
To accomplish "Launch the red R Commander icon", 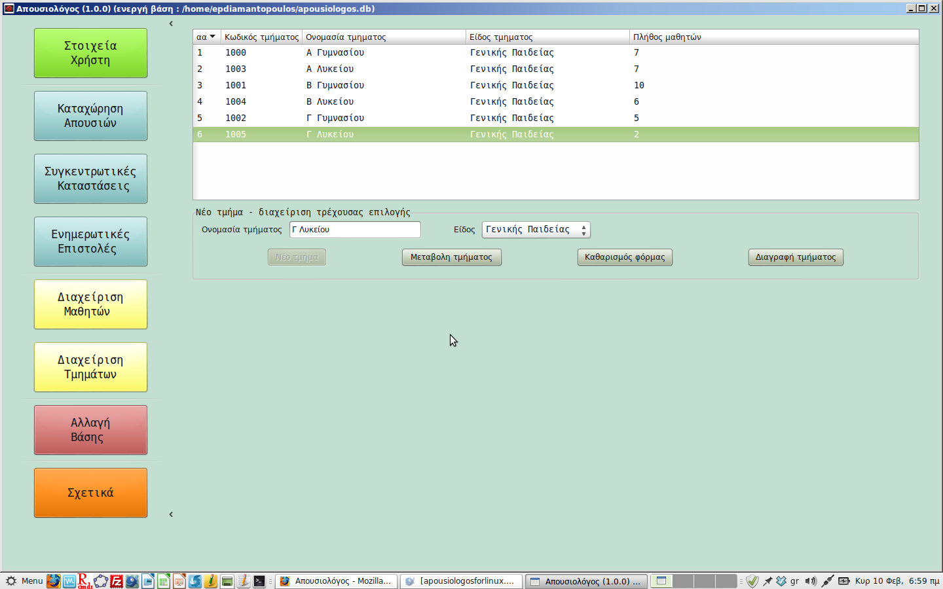I will click(x=85, y=581).
